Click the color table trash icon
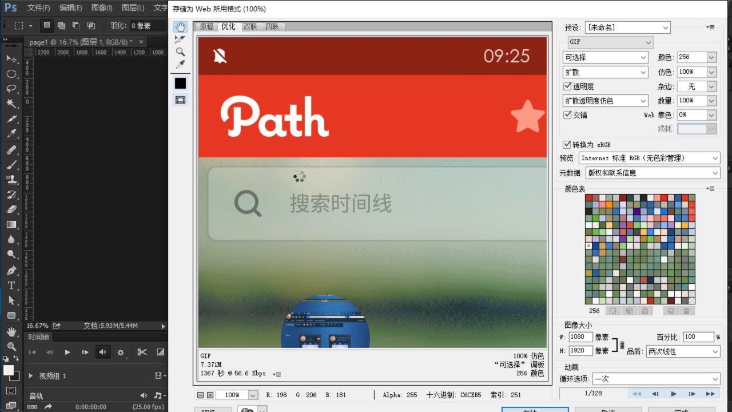732x412 pixels. [x=686, y=311]
